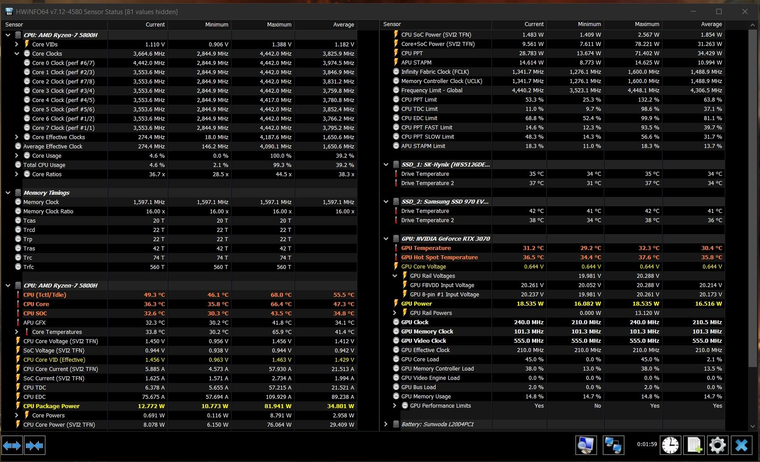The width and height of the screenshot is (760, 462).
Task: Click the lightning icon beside GPU Power
Action: click(396, 303)
